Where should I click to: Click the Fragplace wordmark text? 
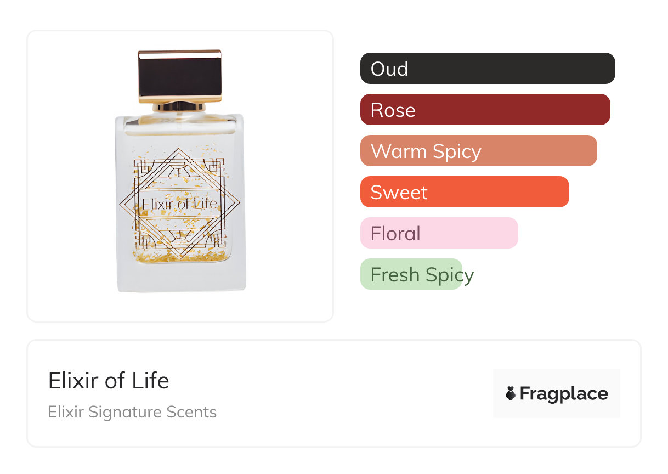[564, 393]
